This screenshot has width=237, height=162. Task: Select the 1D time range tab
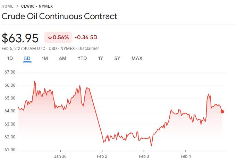pyautogui.click(x=10, y=58)
